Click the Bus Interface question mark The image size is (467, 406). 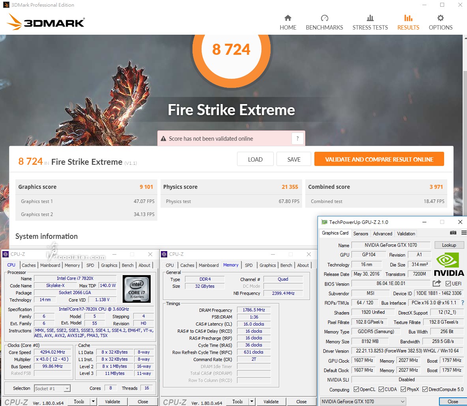coord(463,303)
